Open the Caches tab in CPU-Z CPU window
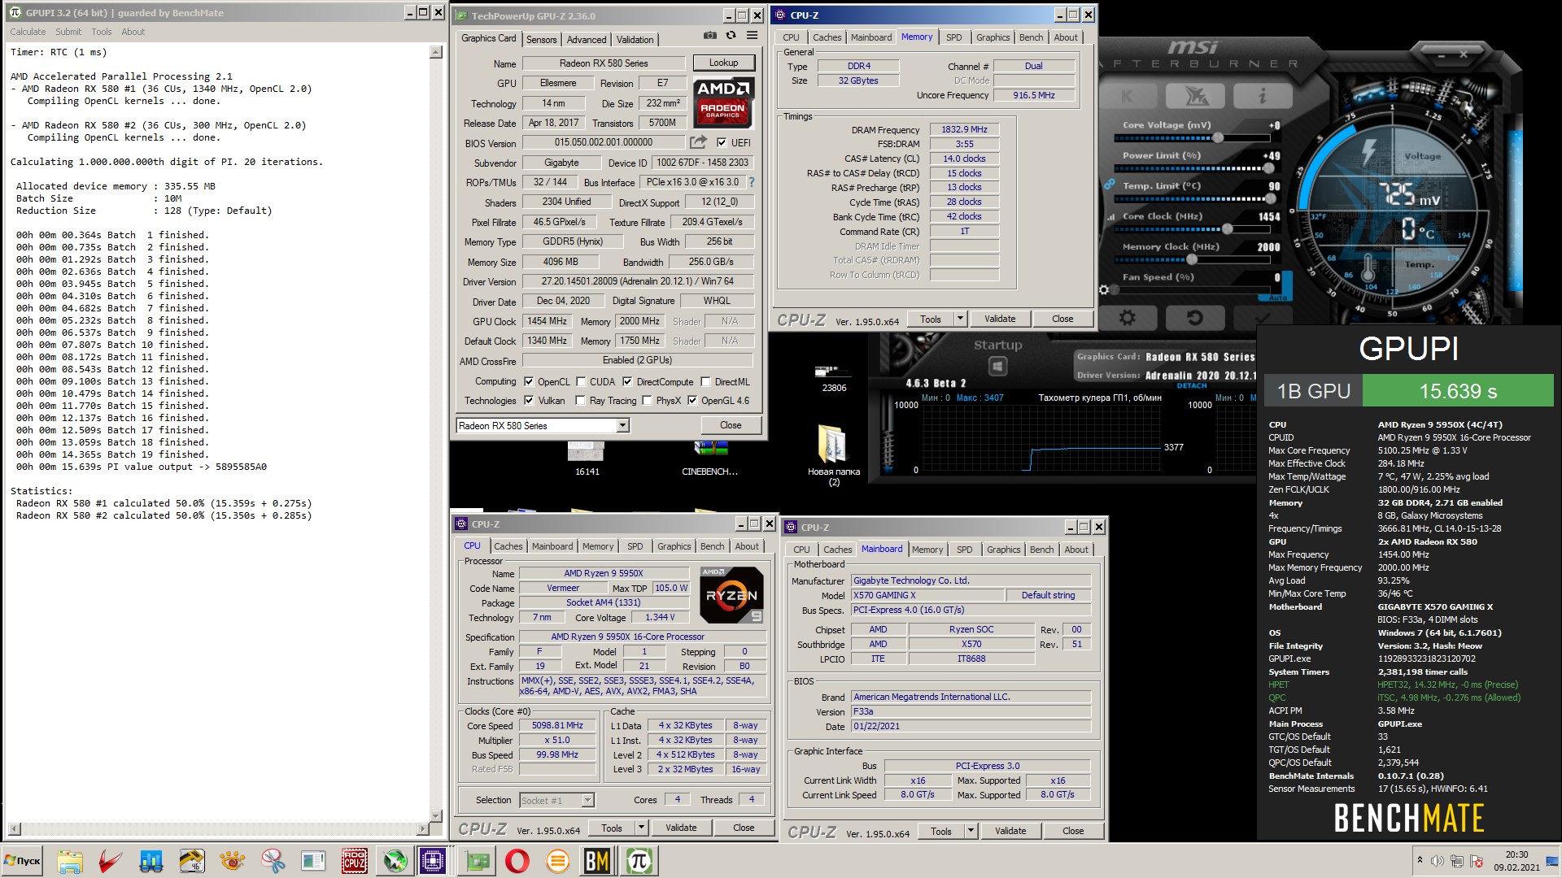The image size is (1562, 878). tap(508, 546)
